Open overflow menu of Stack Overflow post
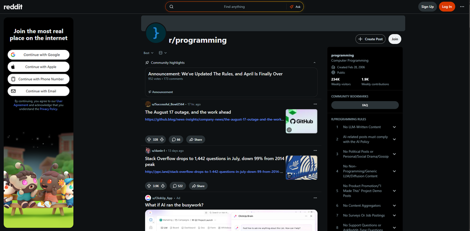Viewport: 470px width, 231px height. tap(315, 150)
